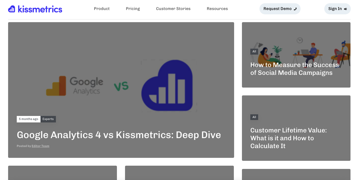Open the Resources menu

217,9
